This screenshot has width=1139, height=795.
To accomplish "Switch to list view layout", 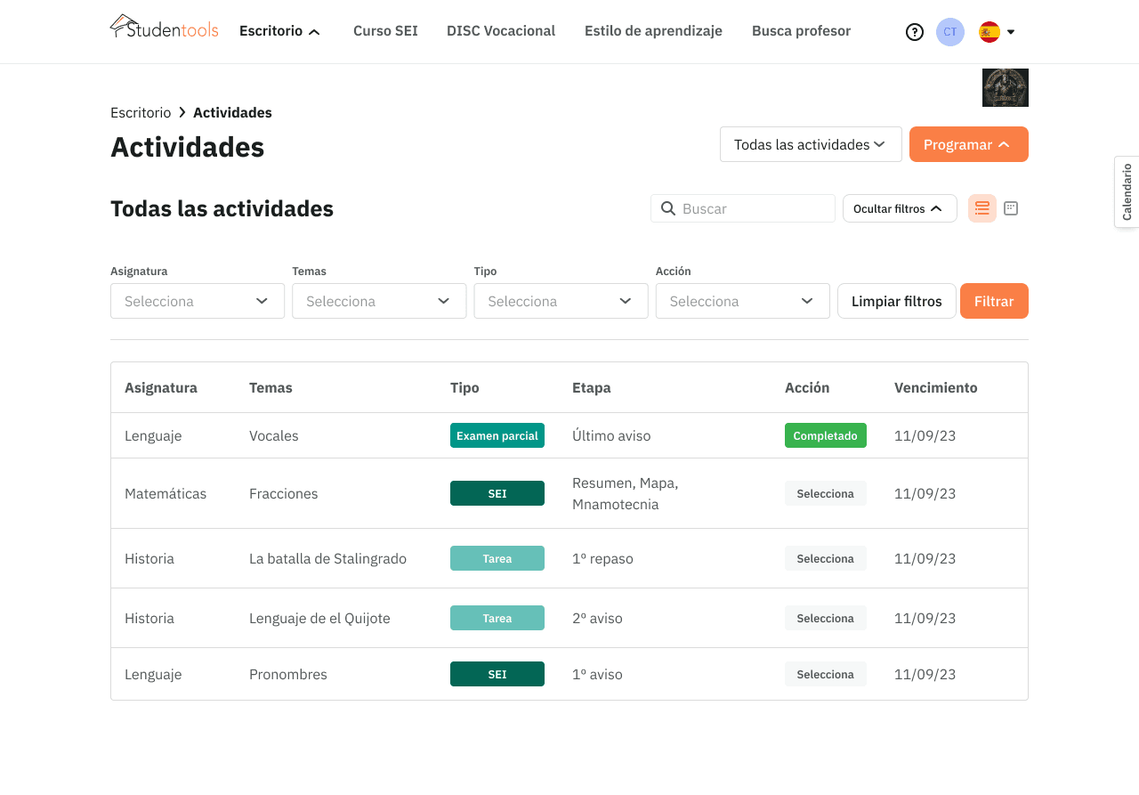I will click(x=981, y=208).
